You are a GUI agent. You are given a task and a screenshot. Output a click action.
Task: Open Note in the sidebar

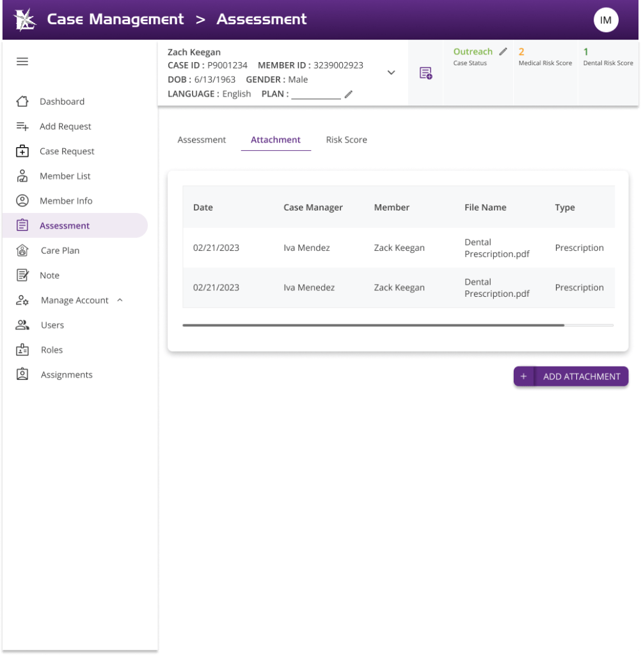point(49,276)
